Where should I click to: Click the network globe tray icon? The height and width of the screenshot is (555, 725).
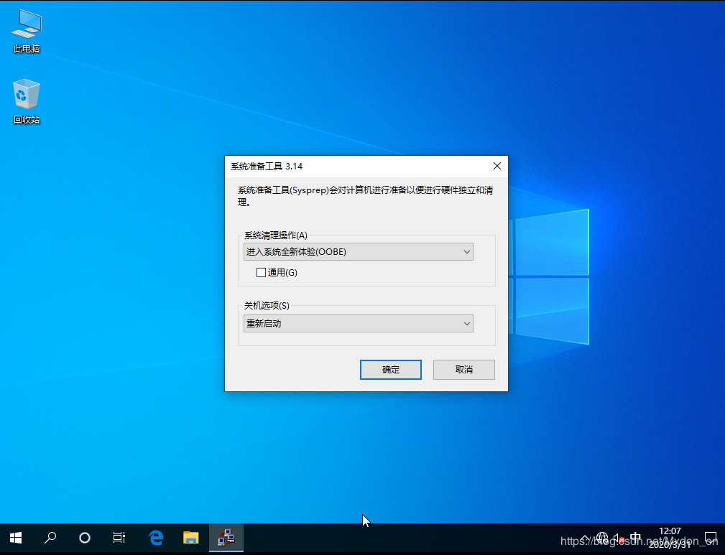pyautogui.click(x=602, y=538)
